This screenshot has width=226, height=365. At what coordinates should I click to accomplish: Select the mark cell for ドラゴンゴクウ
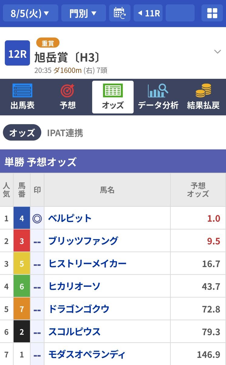[37, 309]
